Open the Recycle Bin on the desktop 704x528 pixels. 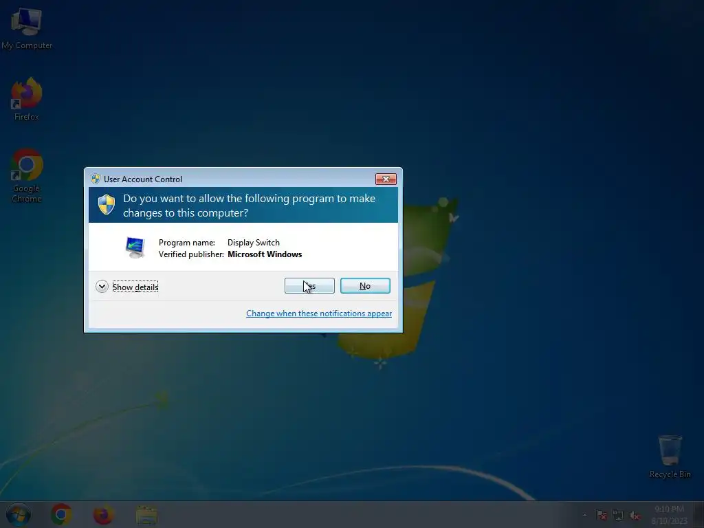click(x=670, y=456)
